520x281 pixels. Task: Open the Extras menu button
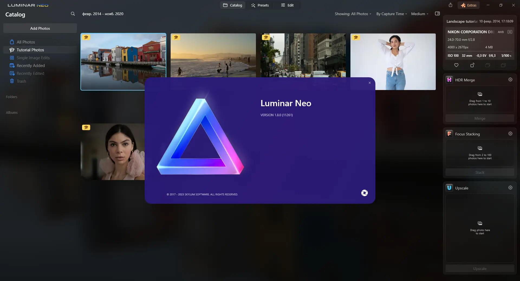pyautogui.click(x=469, y=5)
